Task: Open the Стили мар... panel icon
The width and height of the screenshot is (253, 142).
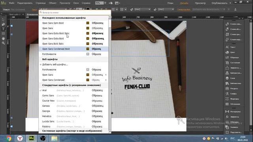Action: (227, 39)
